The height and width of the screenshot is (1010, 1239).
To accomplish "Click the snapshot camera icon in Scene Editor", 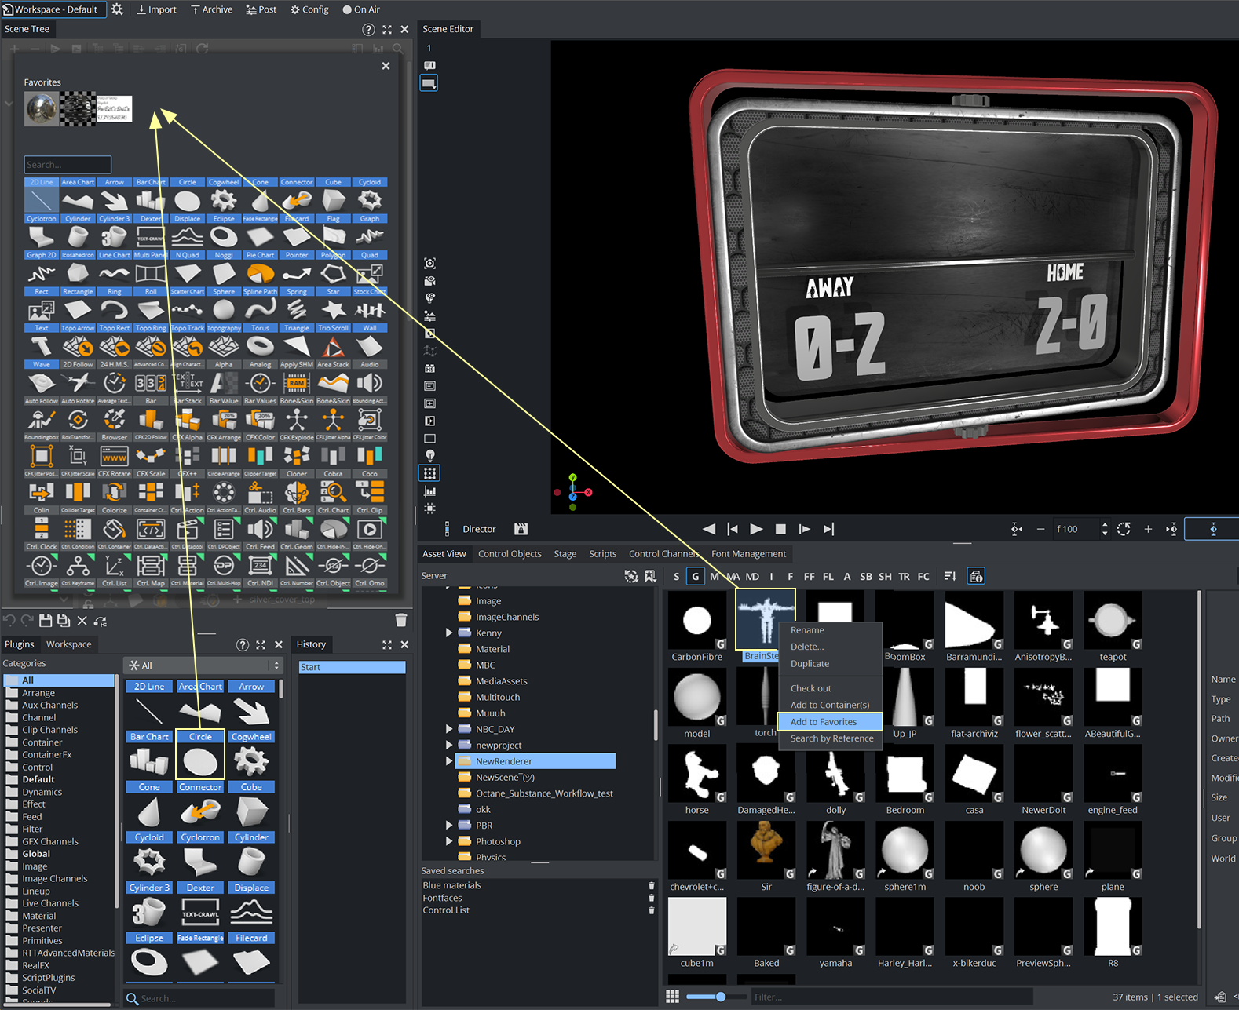I will [x=429, y=264].
